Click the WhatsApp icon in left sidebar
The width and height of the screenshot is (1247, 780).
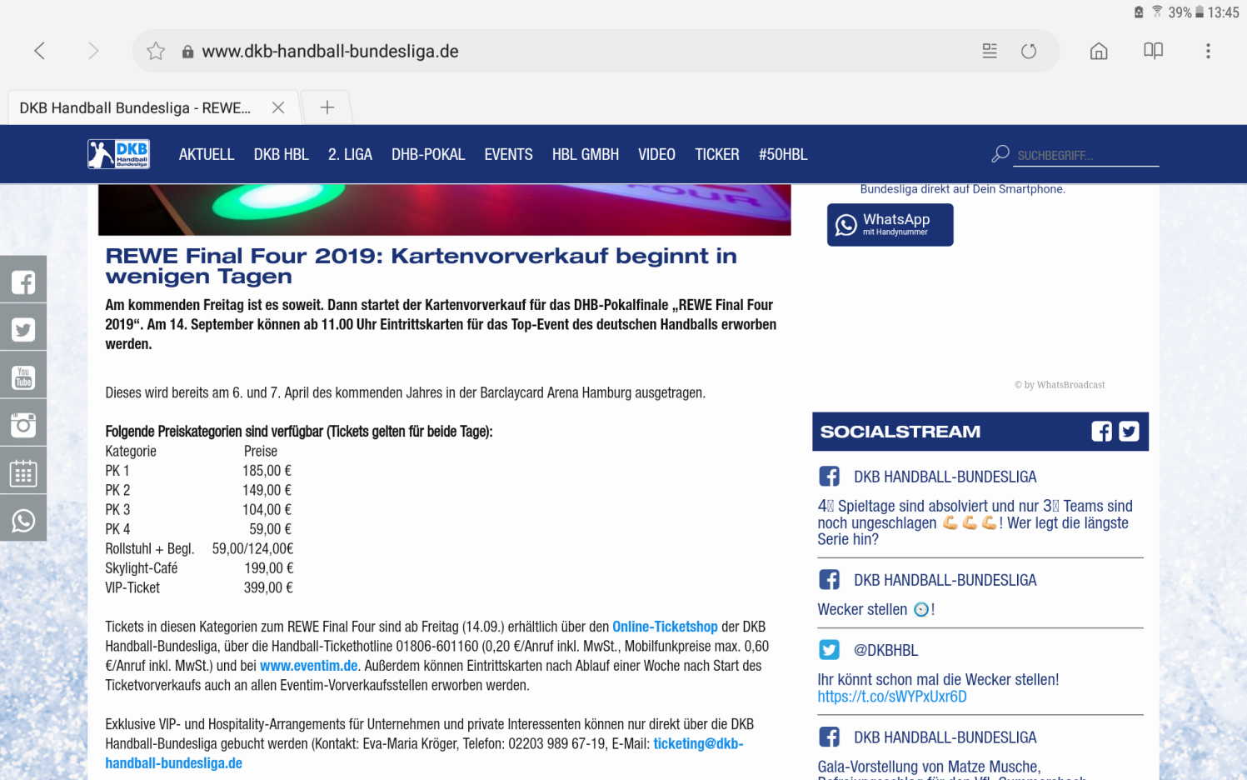(23, 521)
